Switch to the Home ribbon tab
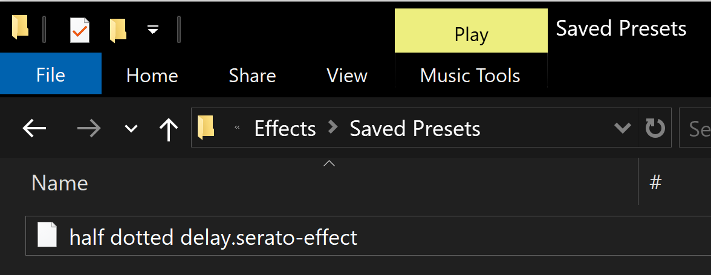This screenshot has height=275, width=711. coord(152,75)
